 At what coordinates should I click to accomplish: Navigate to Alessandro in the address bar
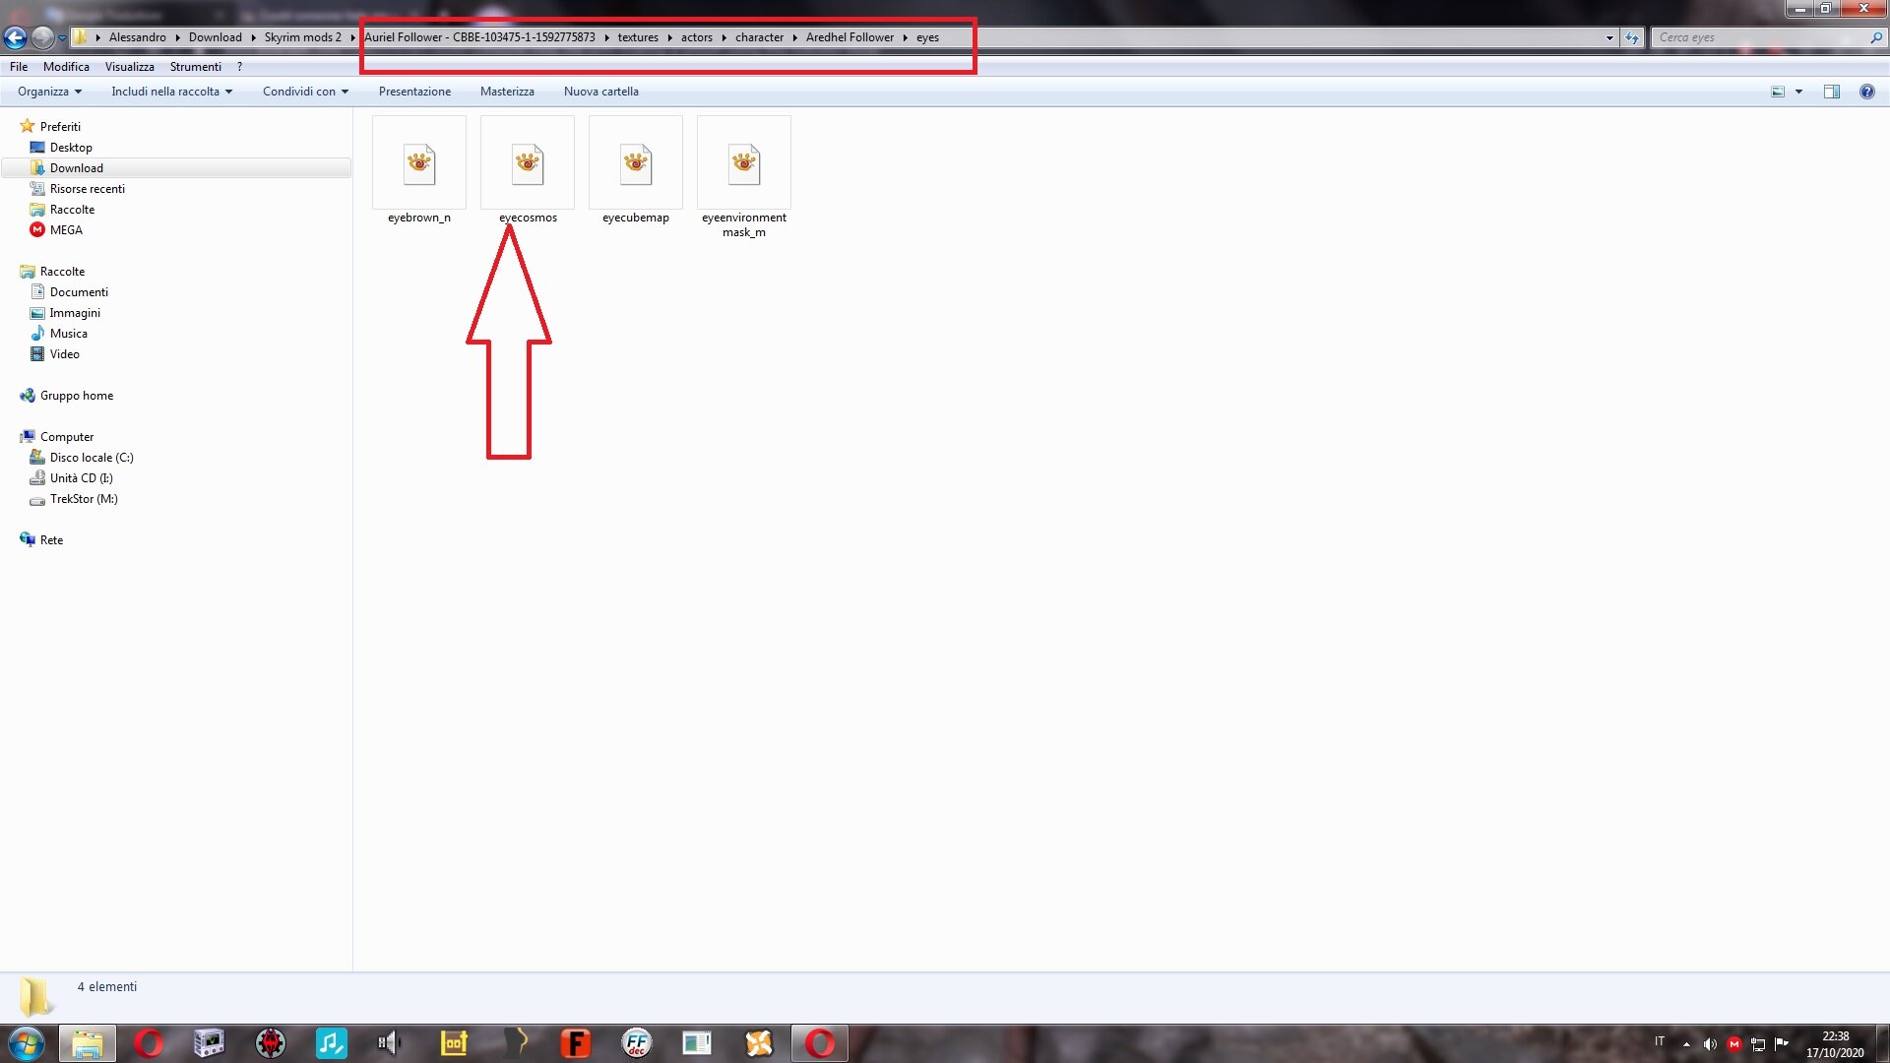pos(138,37)
